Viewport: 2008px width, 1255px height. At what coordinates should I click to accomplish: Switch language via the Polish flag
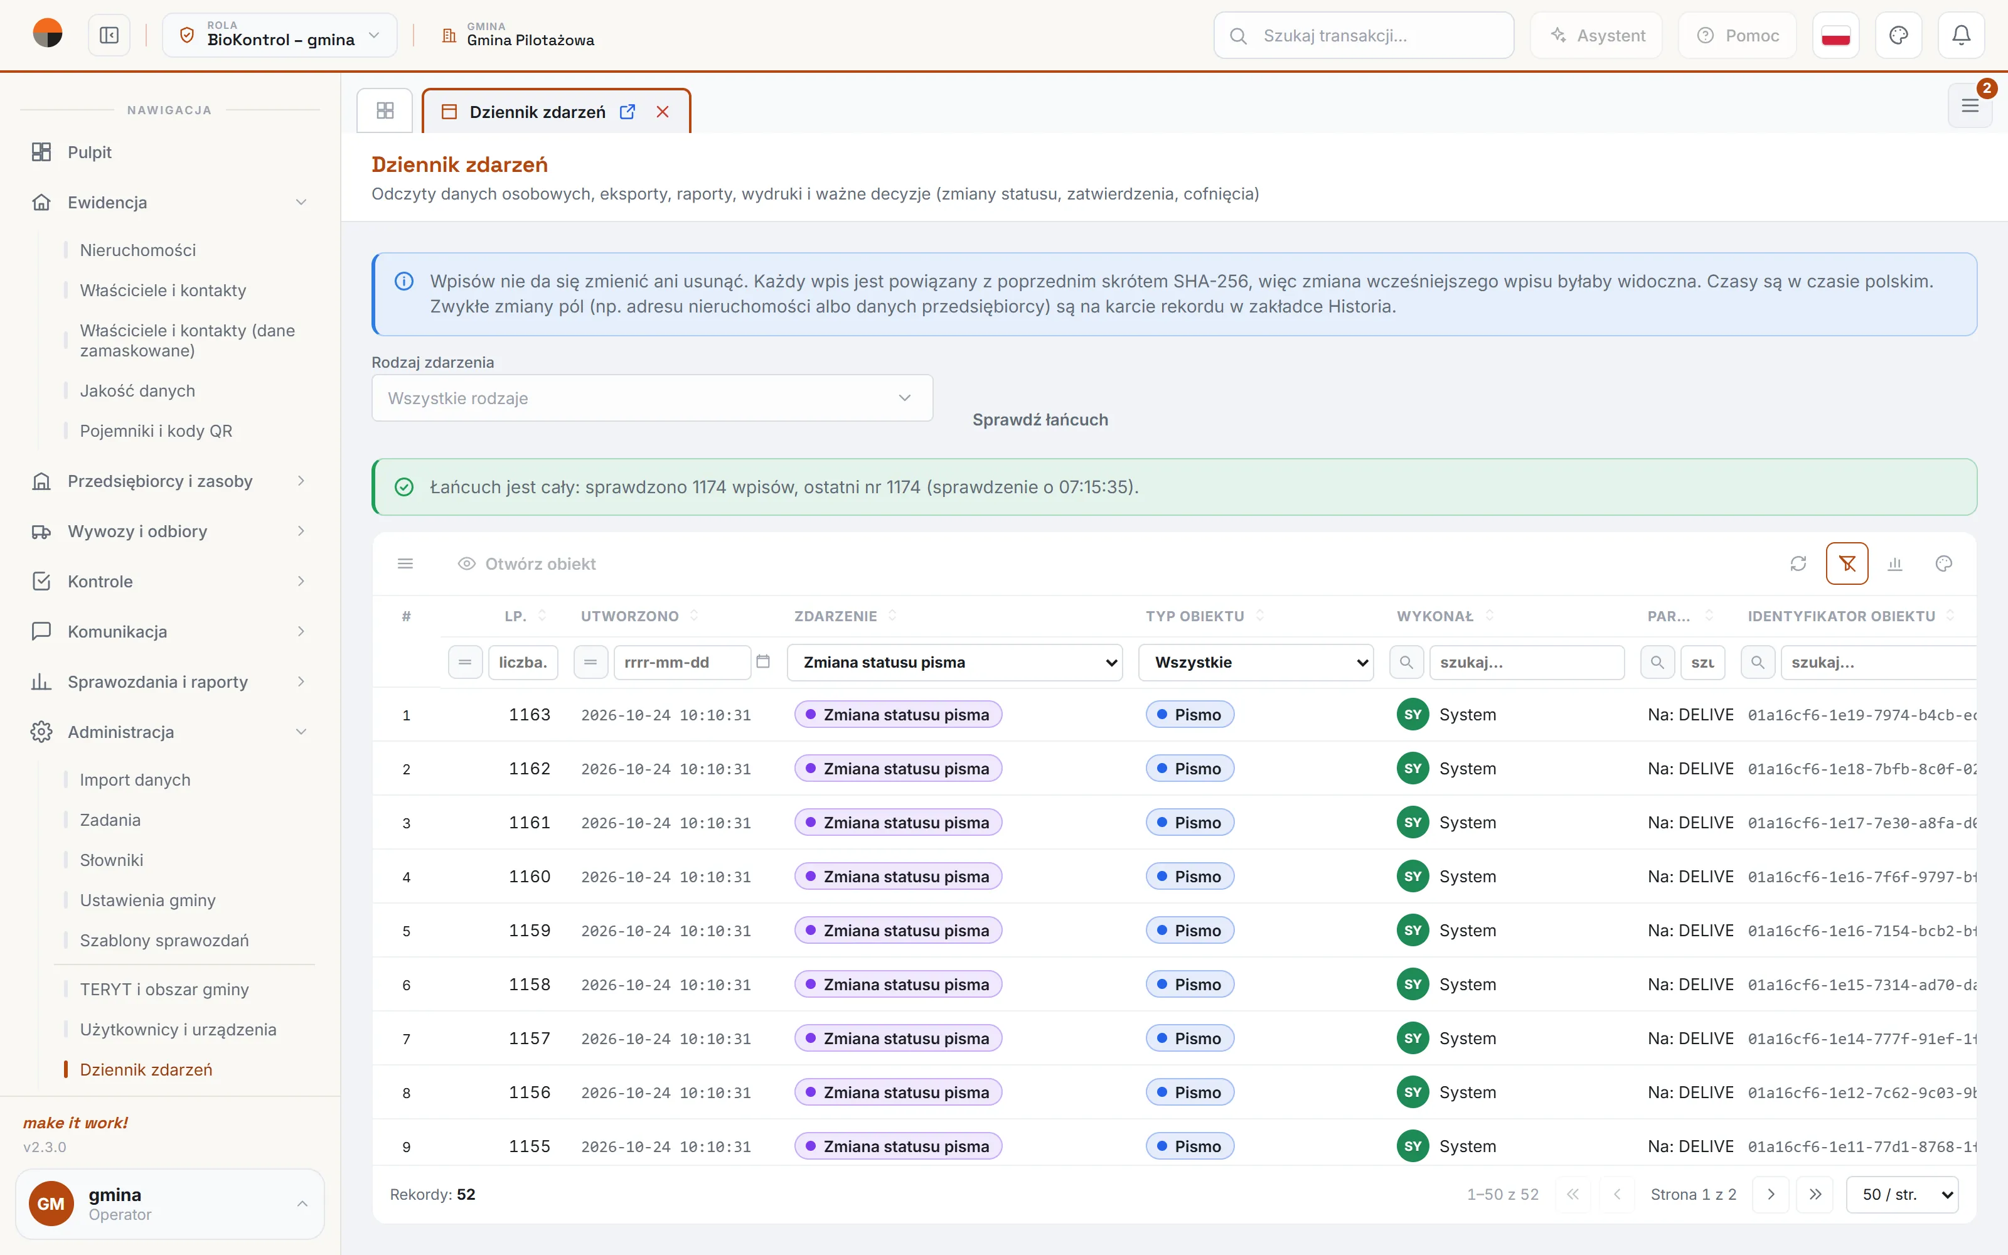1835,36
